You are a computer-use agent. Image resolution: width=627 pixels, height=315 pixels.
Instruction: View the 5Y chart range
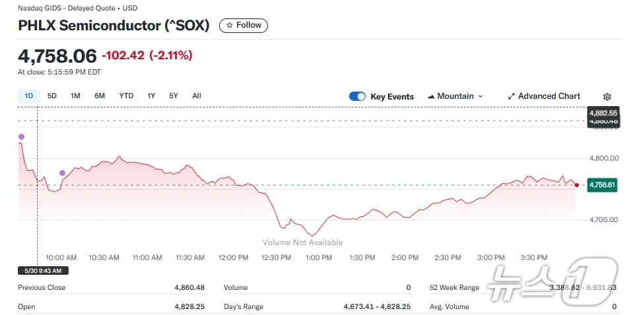tap(174, 96)
